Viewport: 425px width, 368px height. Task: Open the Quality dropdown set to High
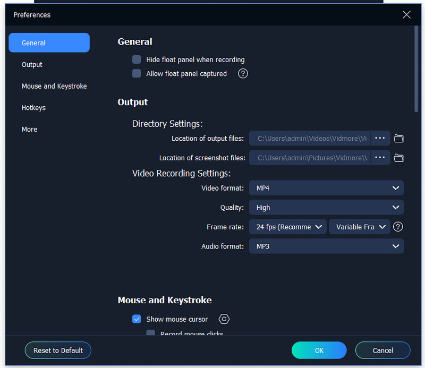pyautogui.click(x=326, y=208)
